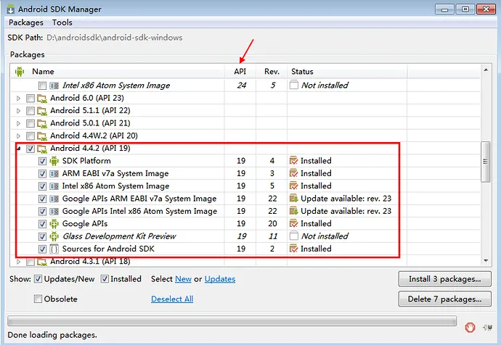The image size is (501, 345).
Task: Toggle the Updates/New show filter
Action: pyautogui.click(x=38, y=279)
